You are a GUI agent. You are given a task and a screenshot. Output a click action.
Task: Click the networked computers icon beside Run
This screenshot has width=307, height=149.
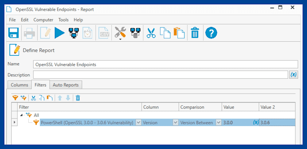point(74,33)
